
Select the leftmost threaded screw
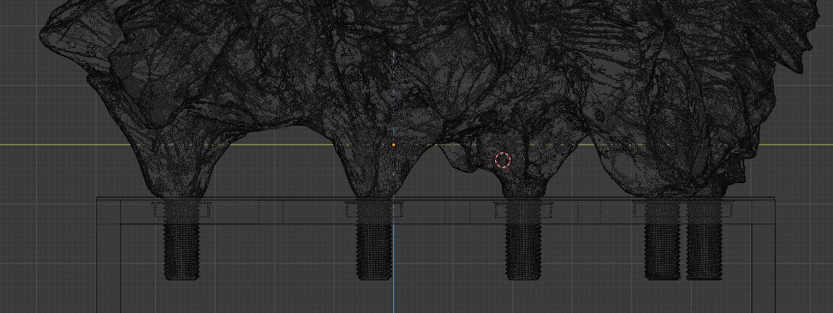coord(181,240)
